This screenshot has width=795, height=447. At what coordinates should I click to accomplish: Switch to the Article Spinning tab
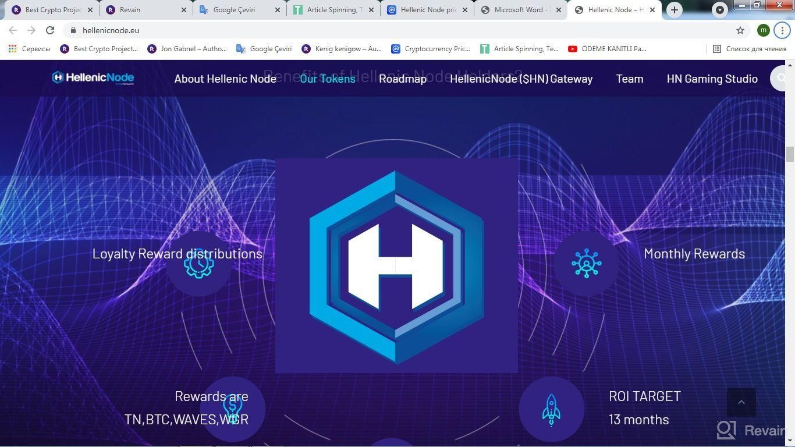pos(333,10)
